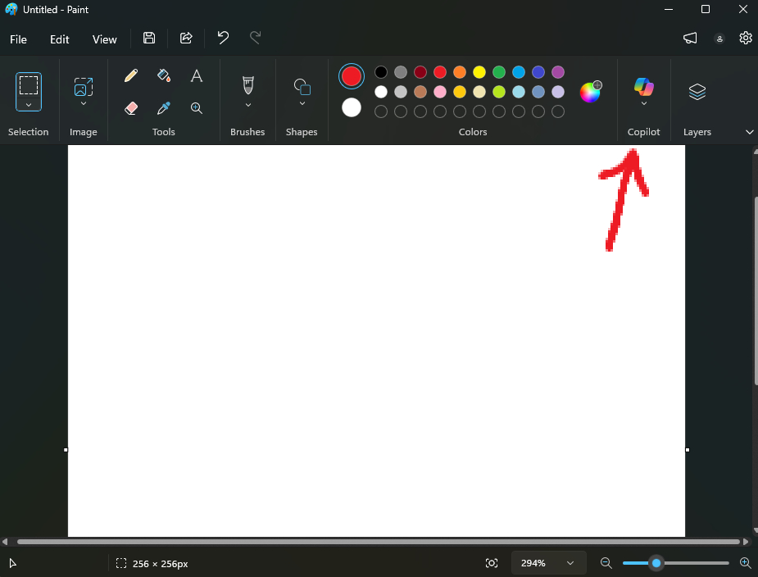Undo the last action
This screenshot has height=577, width=758.
pyautogui.click(x=223, y=39)
